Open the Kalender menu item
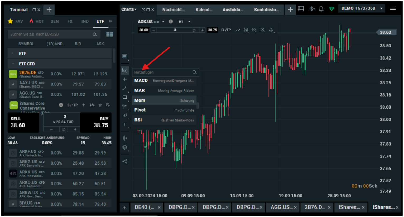This screenshot has height=217, width=404. click(204, 9)
